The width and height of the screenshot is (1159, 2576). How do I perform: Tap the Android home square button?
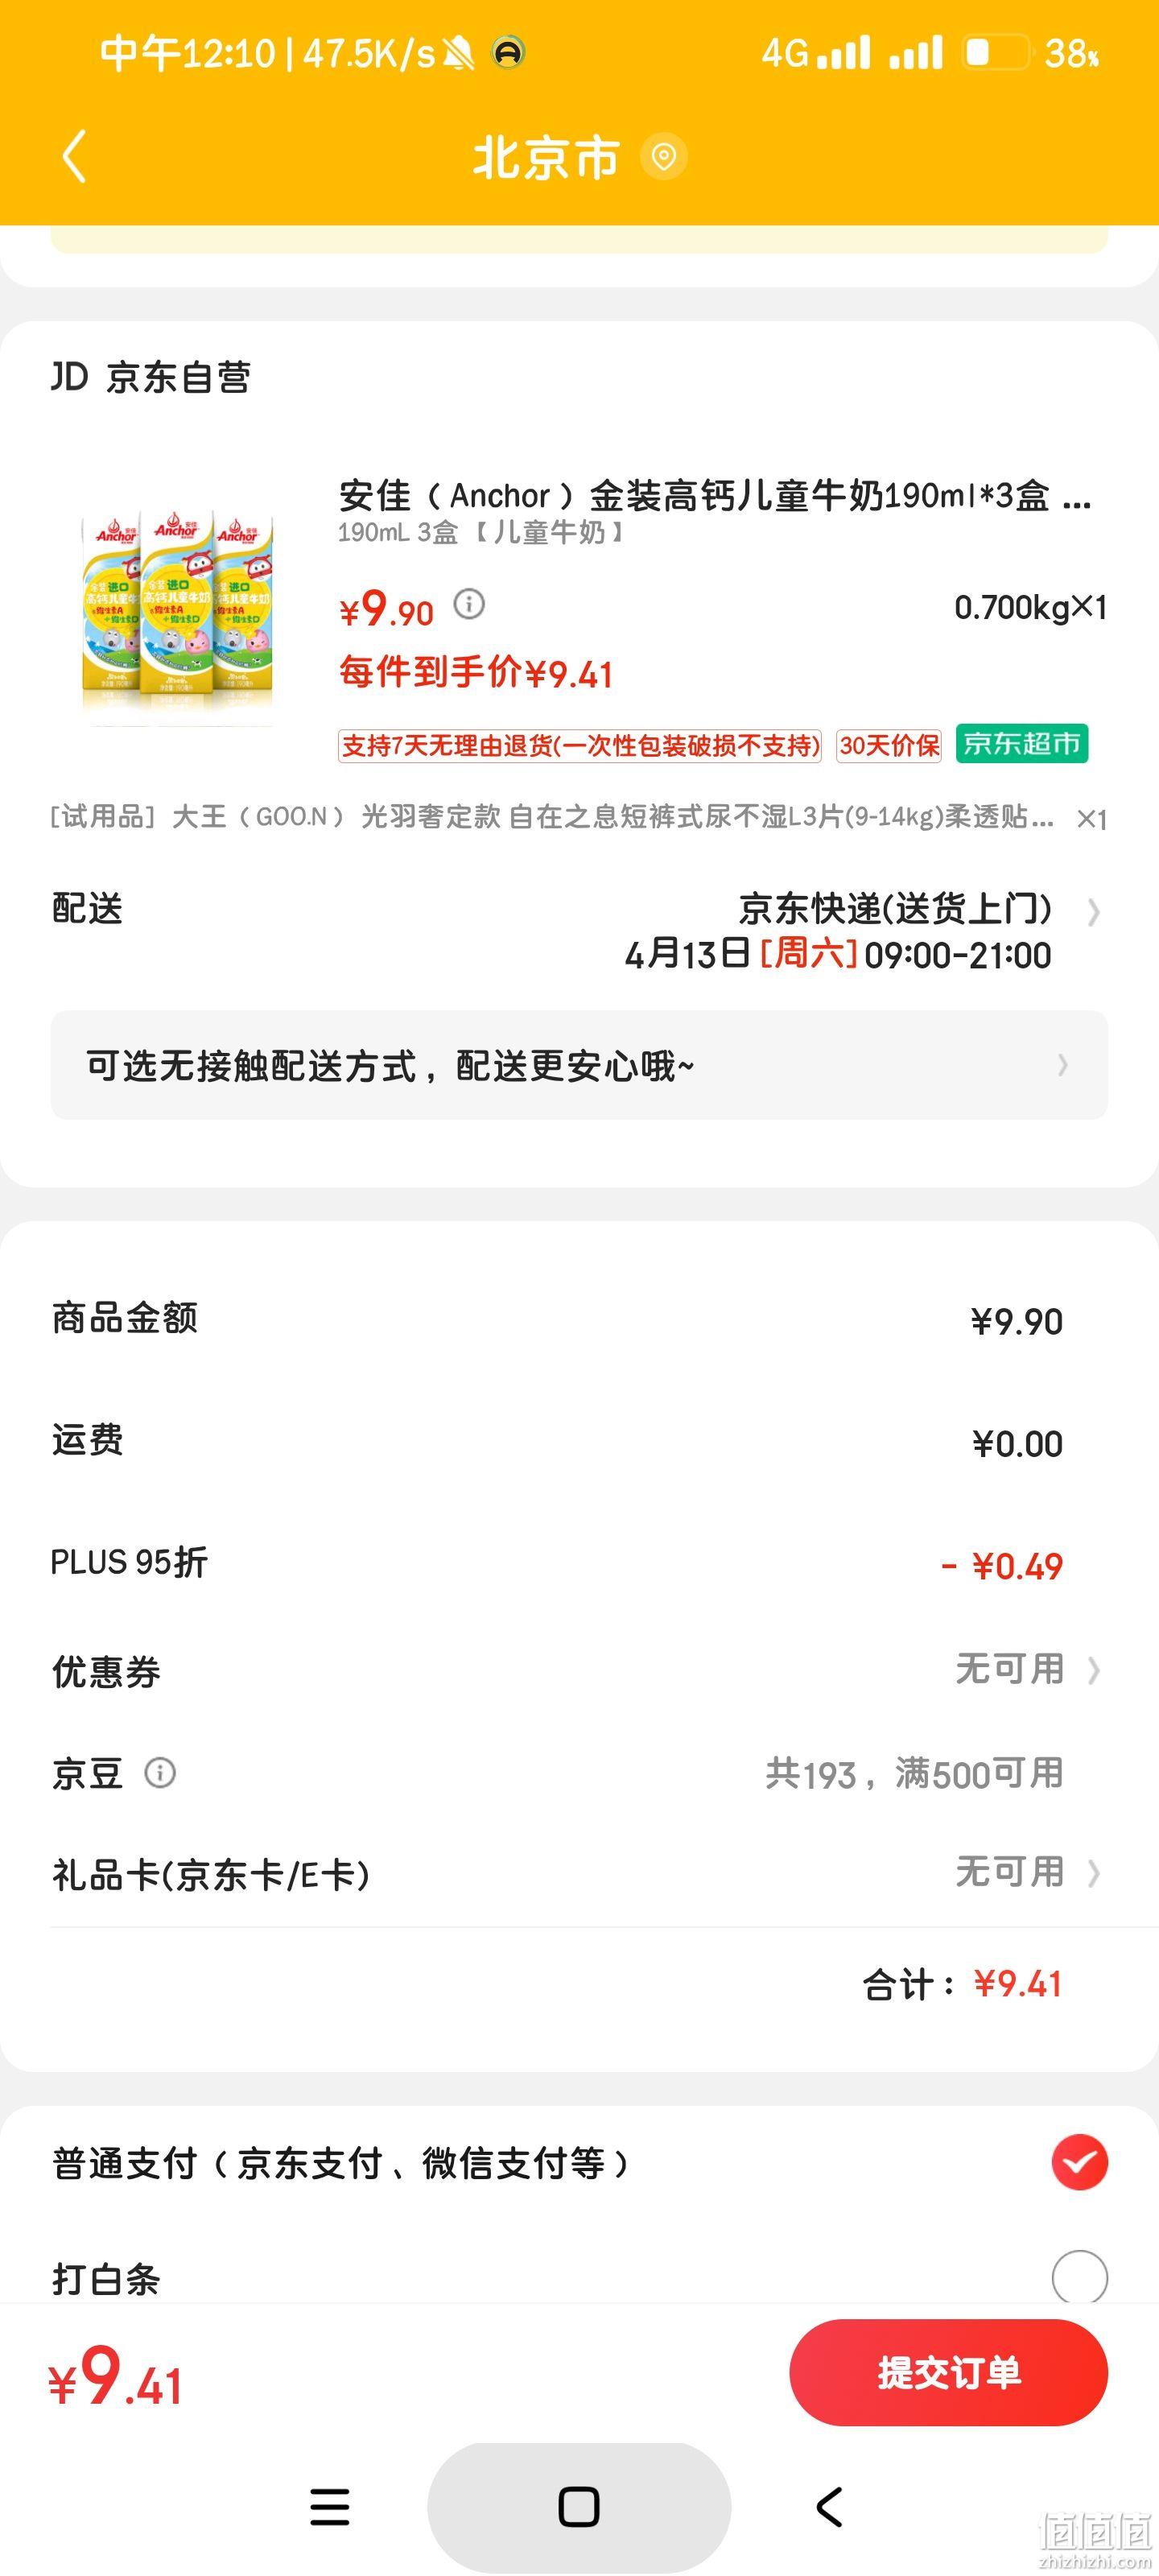coord(579,2507)
